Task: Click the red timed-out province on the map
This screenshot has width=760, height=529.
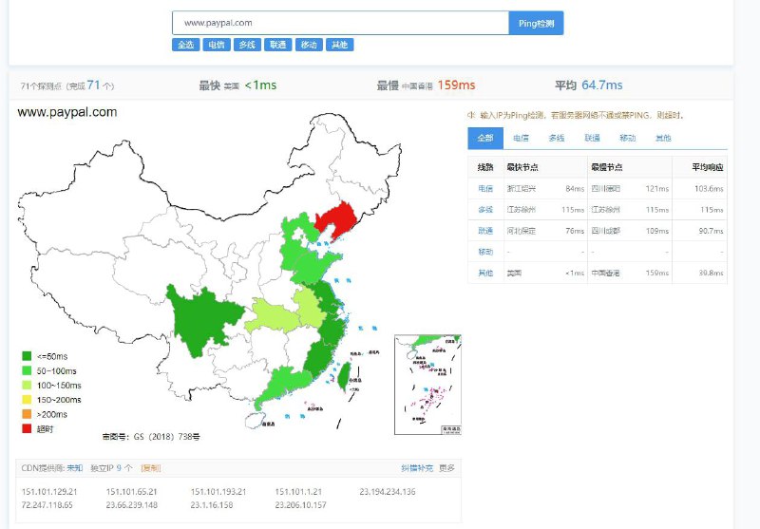Action: pyautogui.click(x=338, y=219)
